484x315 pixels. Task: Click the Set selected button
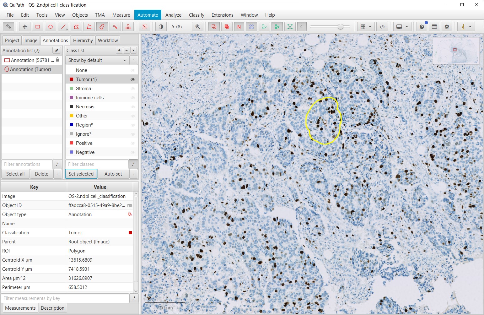coord(81,174)
